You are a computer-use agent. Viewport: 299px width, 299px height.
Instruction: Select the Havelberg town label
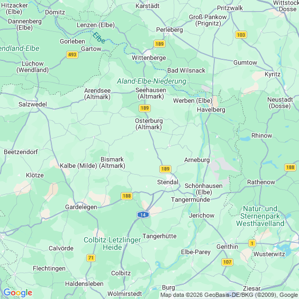(x=211, y=110)
